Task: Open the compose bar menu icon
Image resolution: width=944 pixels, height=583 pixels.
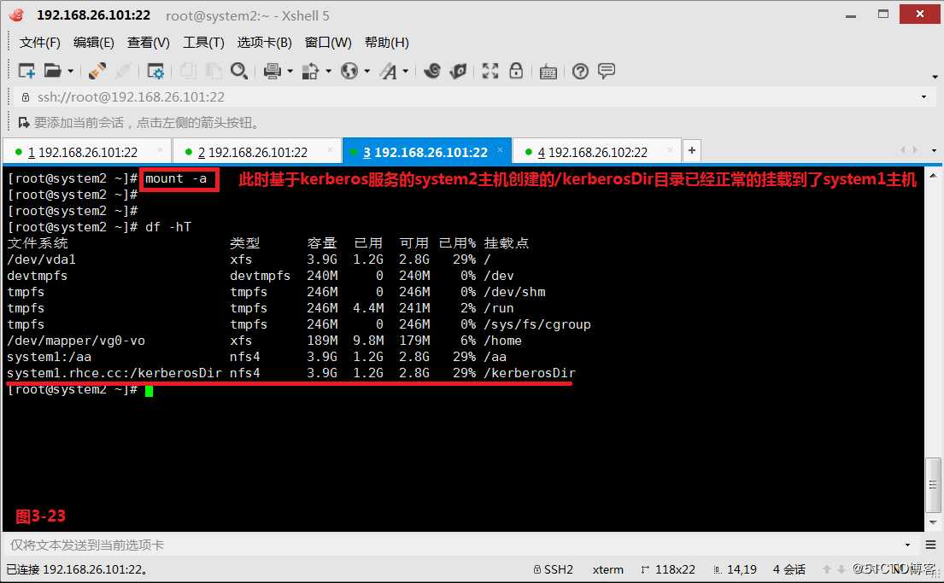Action: [x=930, y=545]
